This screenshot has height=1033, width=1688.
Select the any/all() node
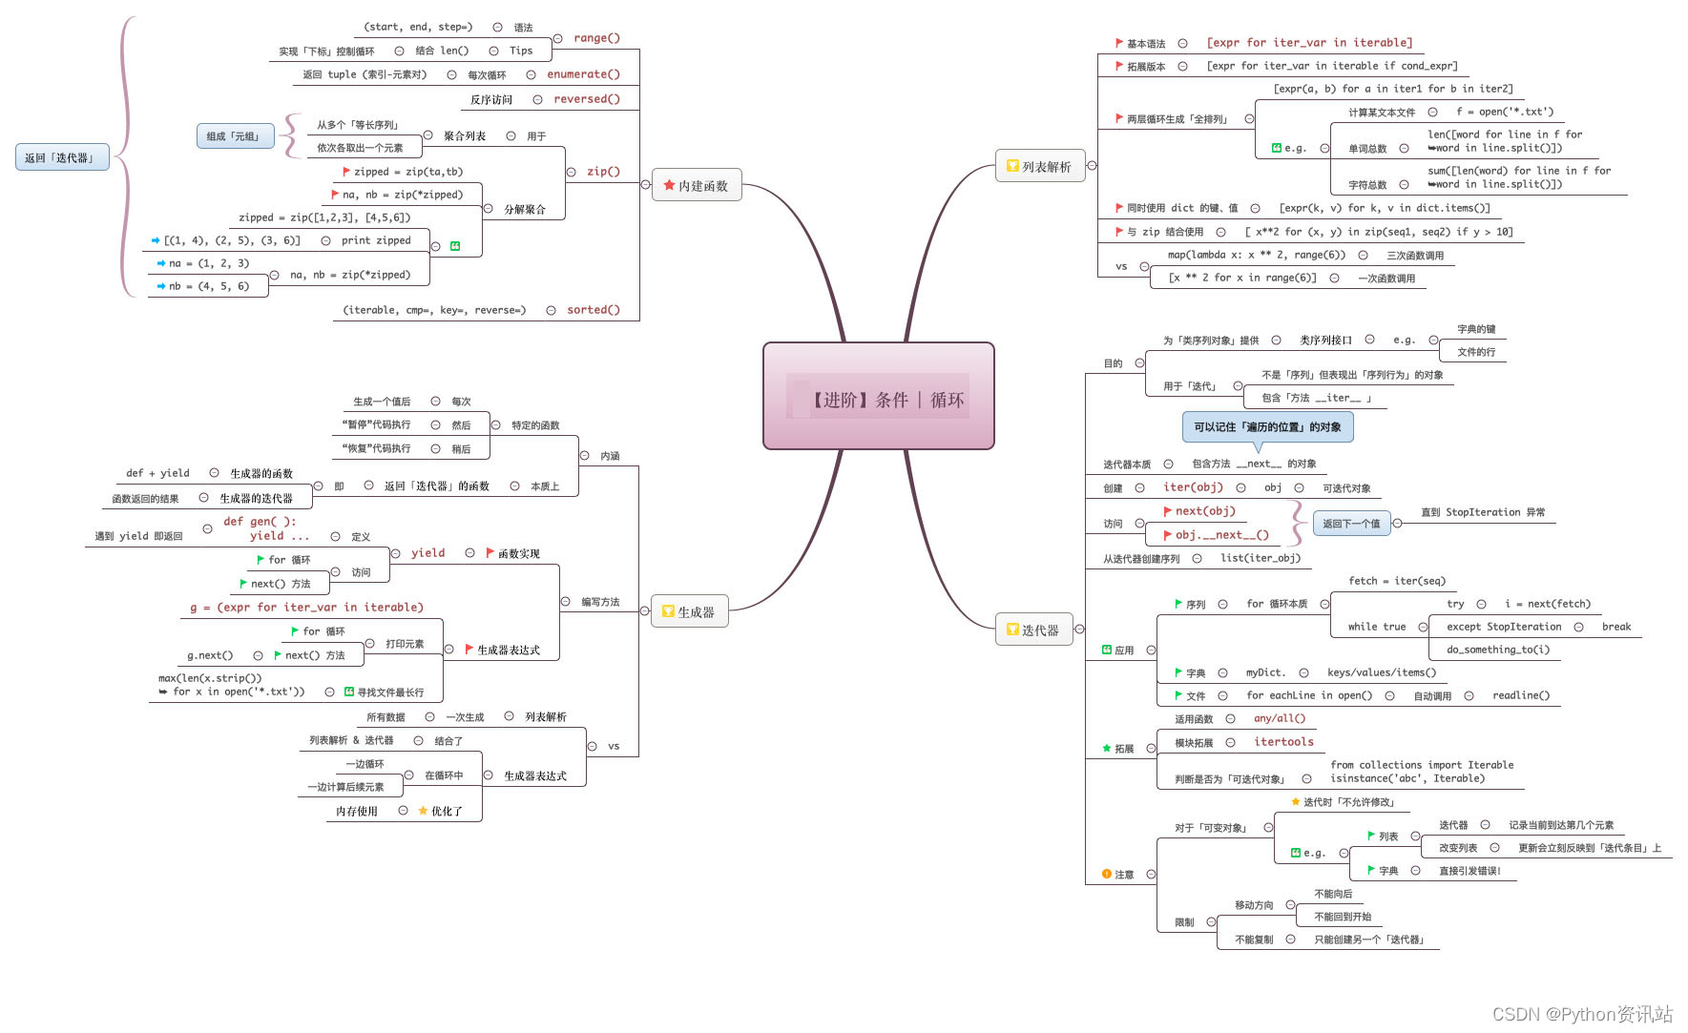1280,718
